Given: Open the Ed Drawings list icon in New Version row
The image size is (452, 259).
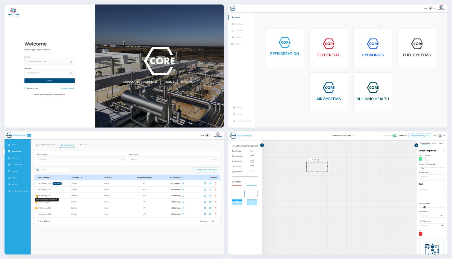Looking at the screenshot, I should click(183, 183).
